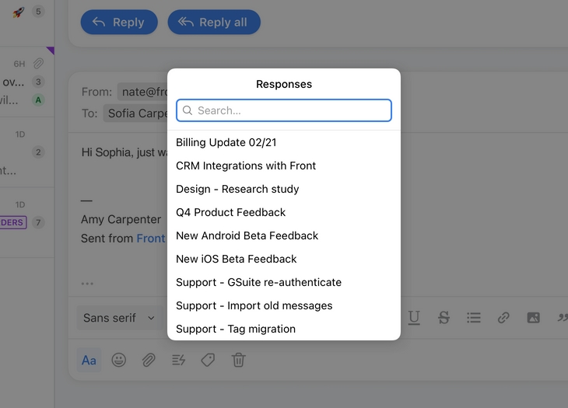Expand the trimmed content ellipsis
Image resolution: width=568 pixels, height=408 pixels.
[x=87, y=284]
